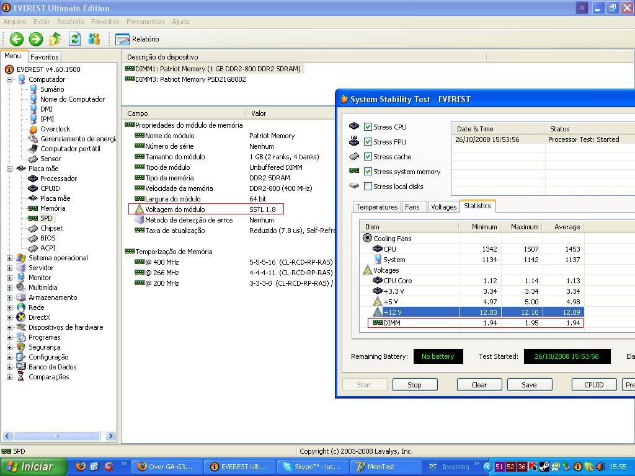Enable Stress local disks
The width and height of the screenshot is (635, 476).
368,187
